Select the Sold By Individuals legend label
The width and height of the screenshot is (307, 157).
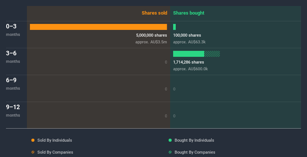click(55, 140)
